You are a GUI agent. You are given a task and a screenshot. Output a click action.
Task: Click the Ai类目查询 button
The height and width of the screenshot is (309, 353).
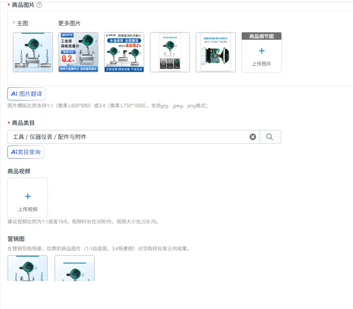(x=26, y=152)
